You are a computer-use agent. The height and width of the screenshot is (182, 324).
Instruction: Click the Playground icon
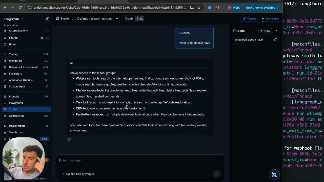(5, 103)
